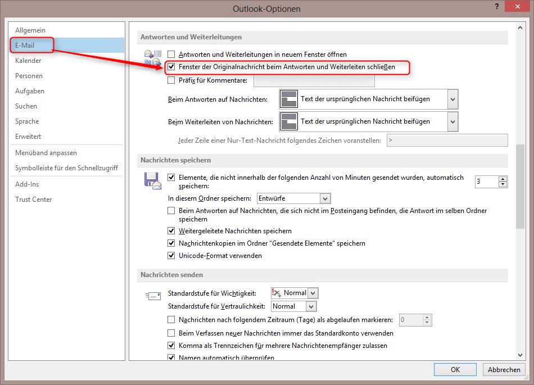Click the scrollbar down arrow

tap(520, 355)
